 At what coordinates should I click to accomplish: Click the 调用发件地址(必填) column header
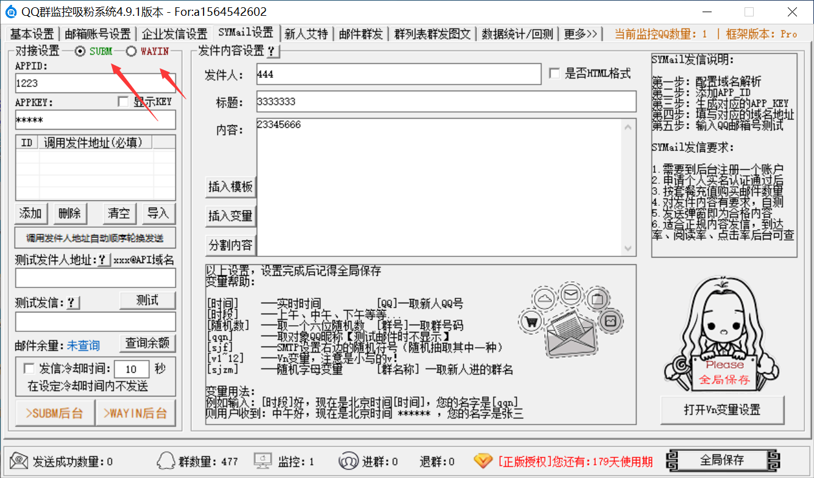(95, 142)
